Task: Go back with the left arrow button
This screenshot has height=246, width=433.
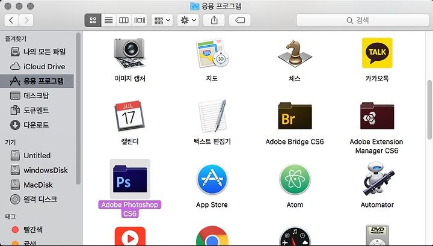Action: 11,20
